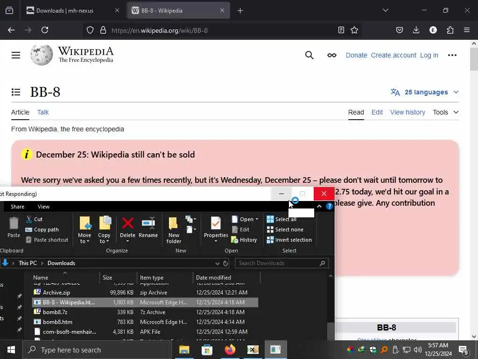This screenshot has height=359, width=478.
Task: Toggle the table of contents icon
Action: tap(16, 92)
